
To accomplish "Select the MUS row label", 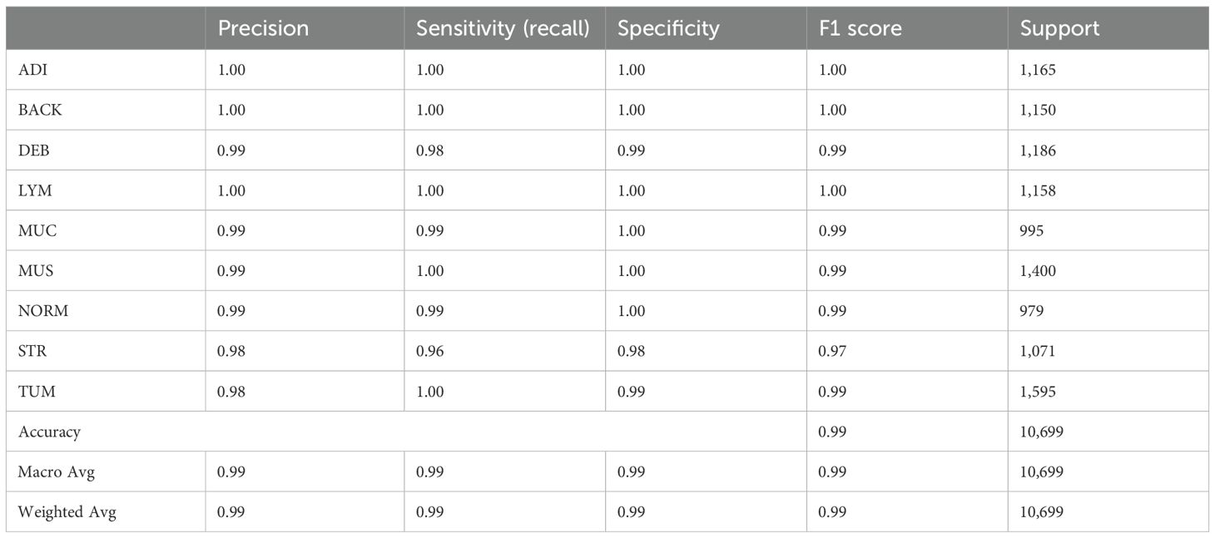I will tap(37, 271).
